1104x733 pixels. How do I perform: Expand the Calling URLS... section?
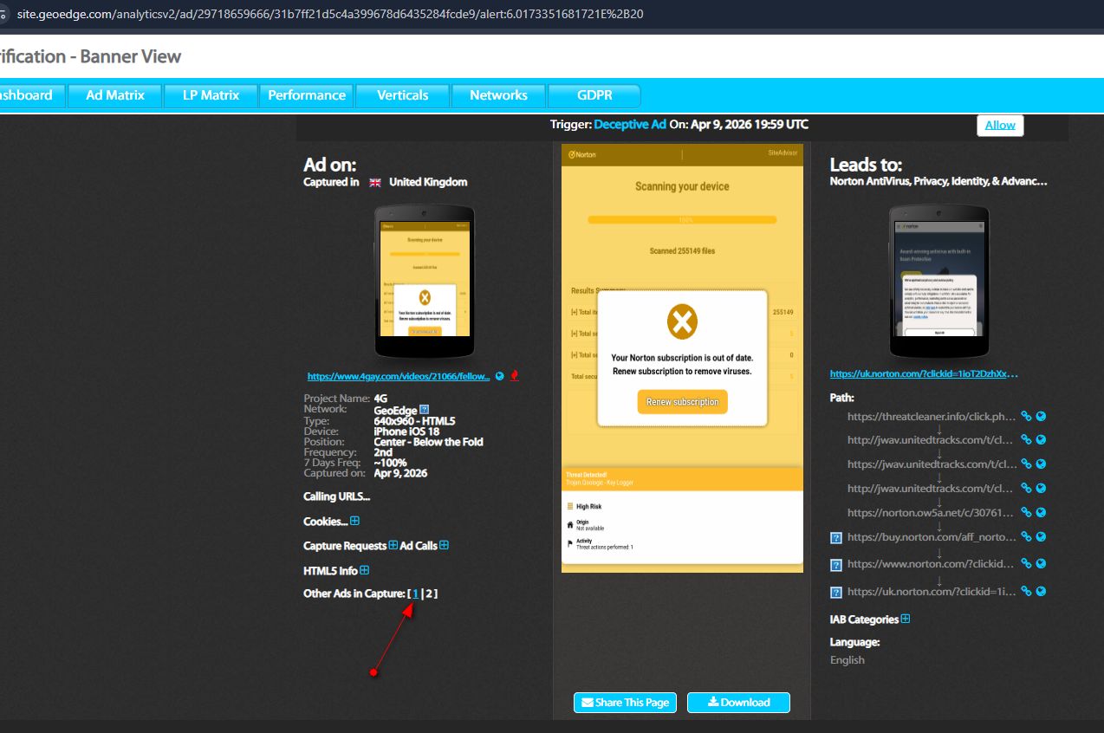[336, 496]
